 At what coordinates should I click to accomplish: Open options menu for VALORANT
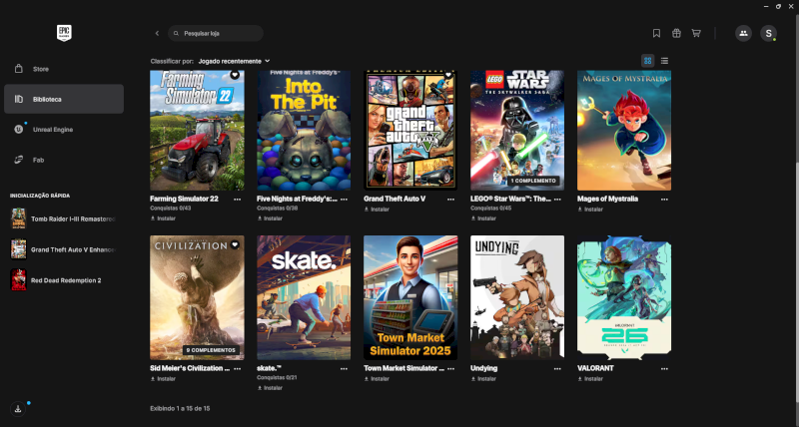[664, 368]
